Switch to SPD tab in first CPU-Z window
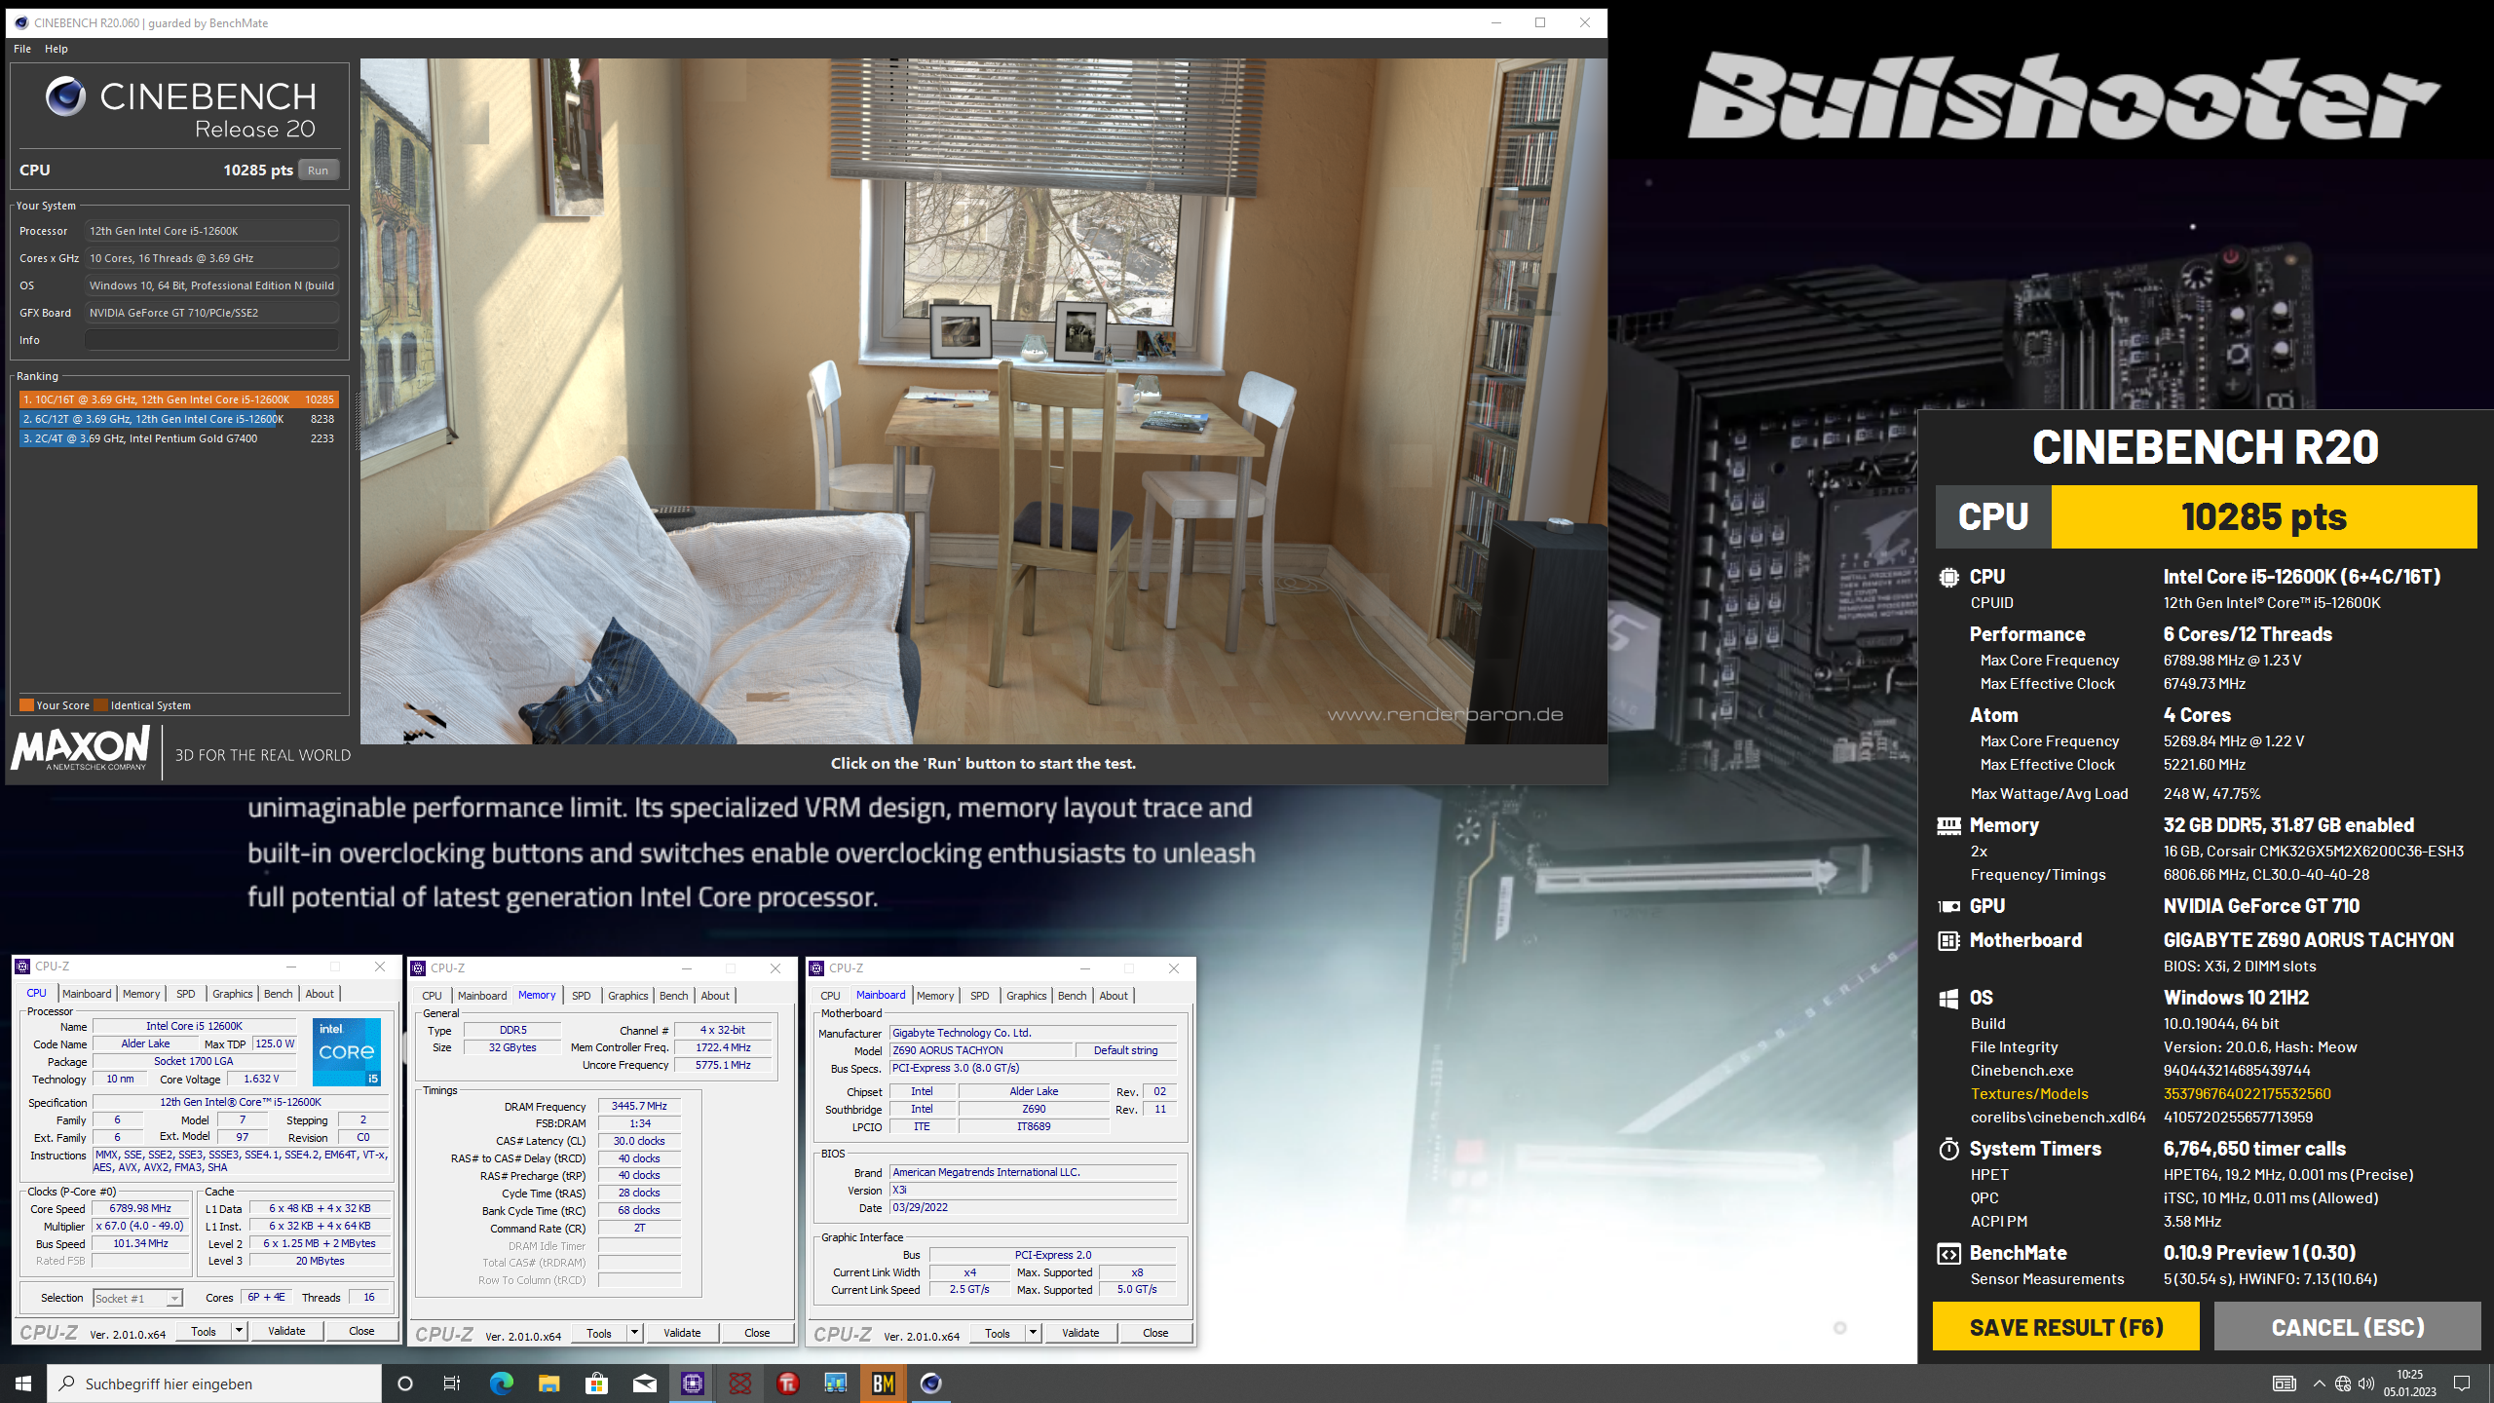 point(185,994)
